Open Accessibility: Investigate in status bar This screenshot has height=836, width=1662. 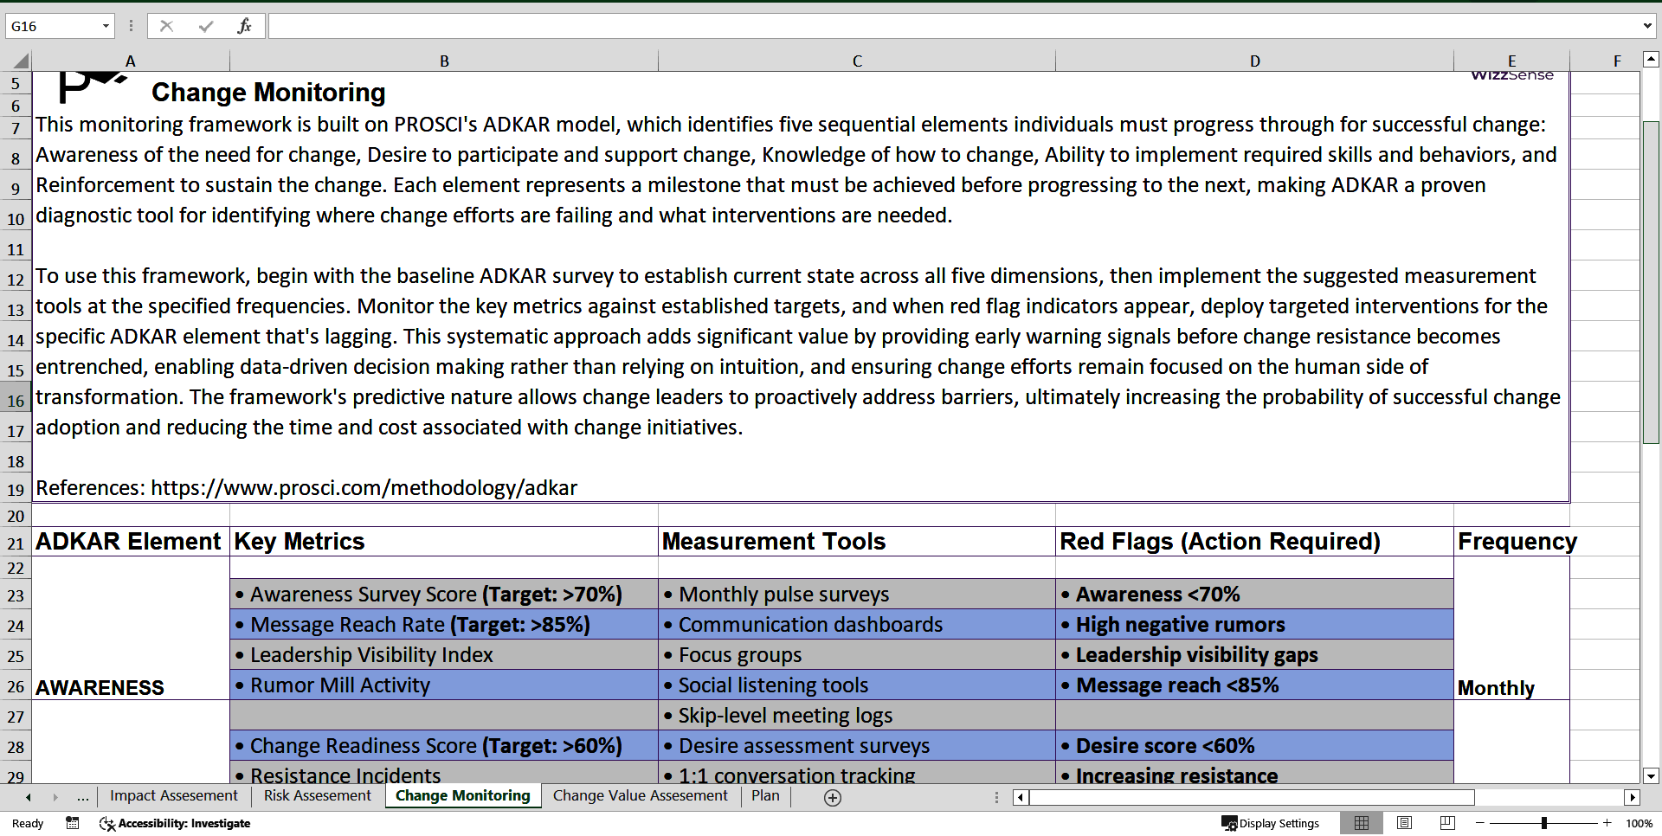176,823
